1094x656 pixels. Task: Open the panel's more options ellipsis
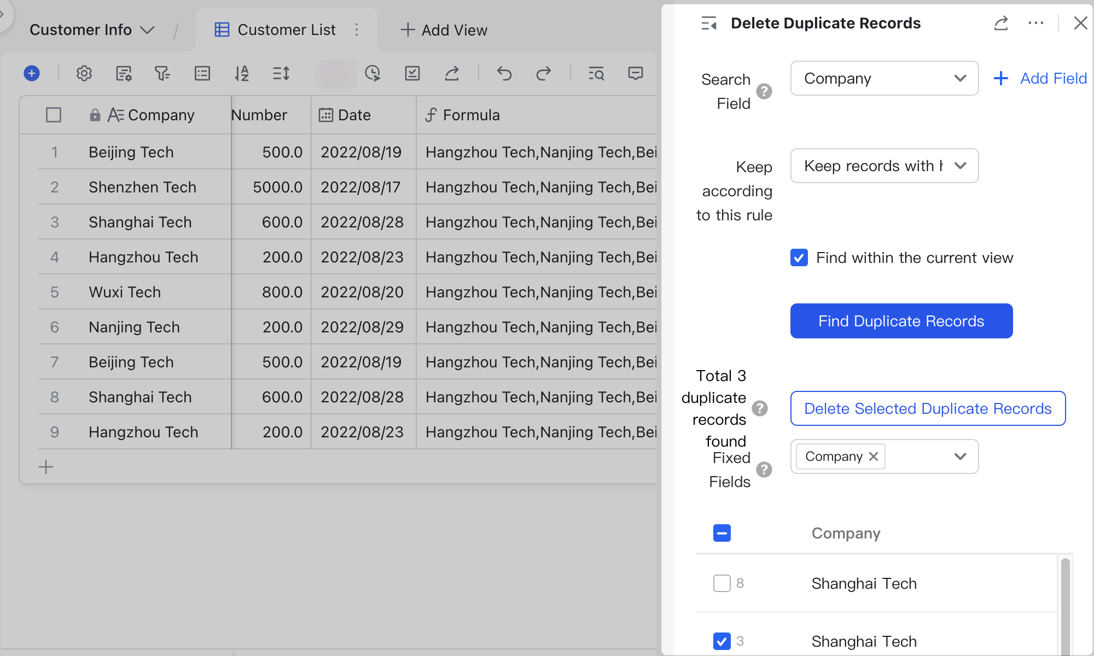(x=1036, y=23)
